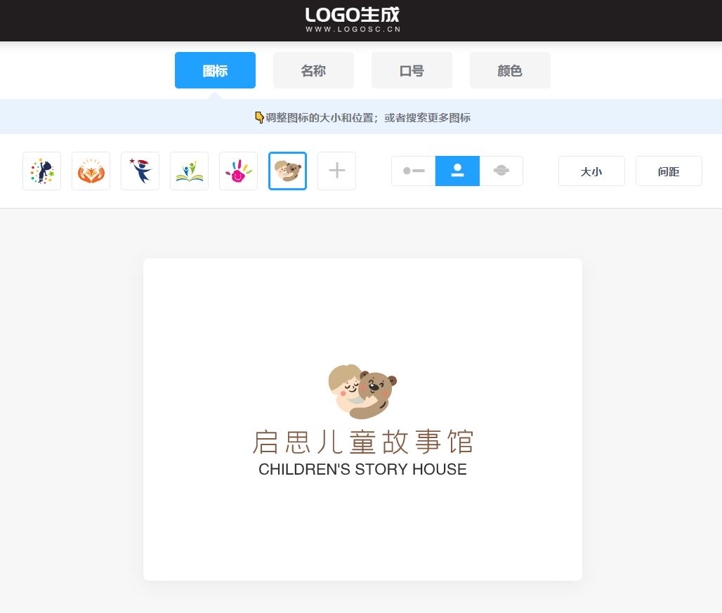Choose the colorful handprint smiley icon
Screen dimensions: 722x613
239,171
